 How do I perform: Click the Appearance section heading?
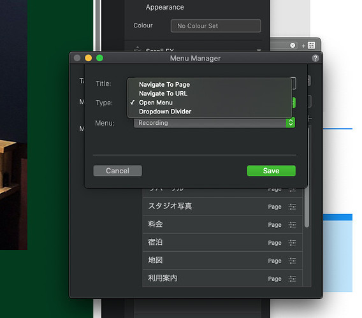(x=165, y=7)
